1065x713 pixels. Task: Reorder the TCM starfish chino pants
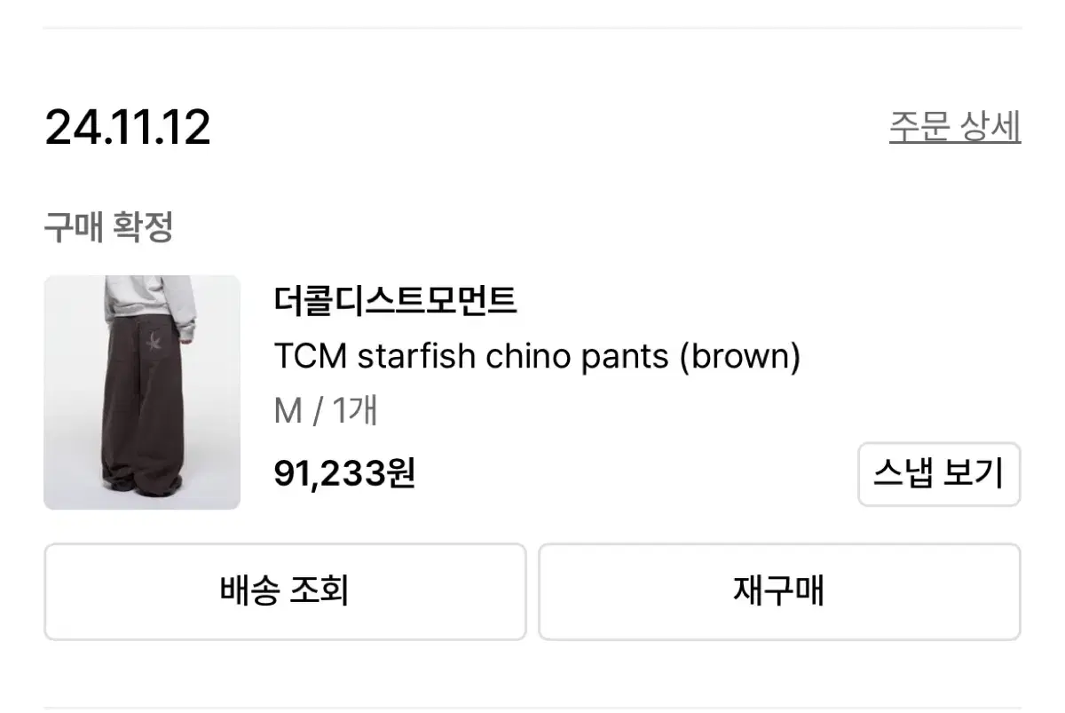pos(779,590)
